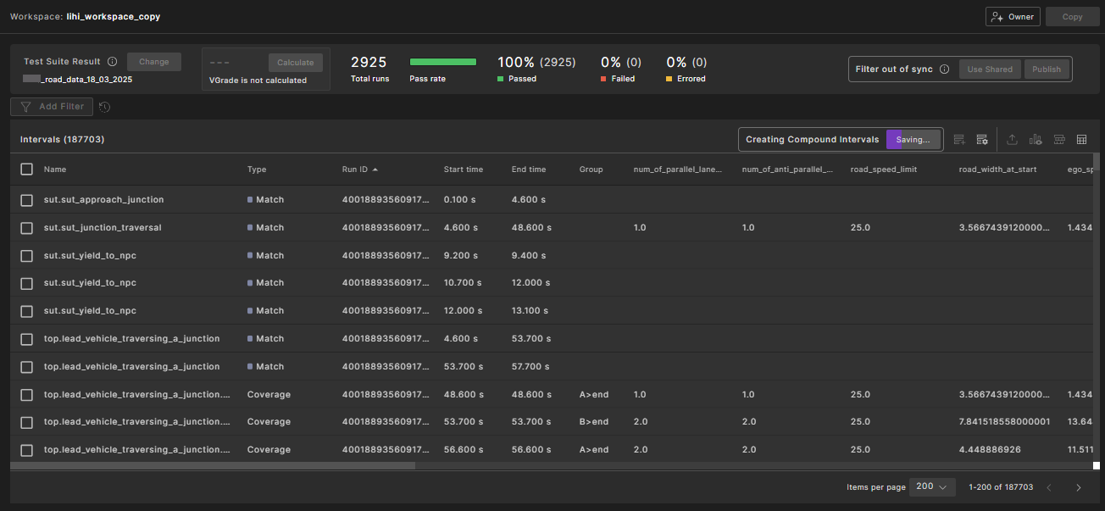The width and height of the screenshot is (1105, 511).
Task: Click the table grid view icon
Action: pyautogui.click(x=1081, y=140)
